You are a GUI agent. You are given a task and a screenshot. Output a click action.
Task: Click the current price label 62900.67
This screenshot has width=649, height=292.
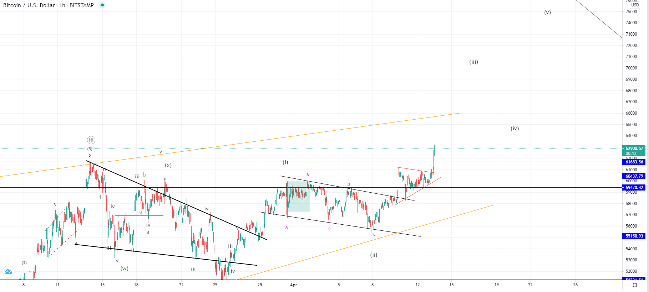[x=634, y=148]
